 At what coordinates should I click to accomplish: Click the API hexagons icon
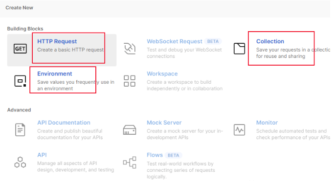pyautogui.click(x=20, y=163)
